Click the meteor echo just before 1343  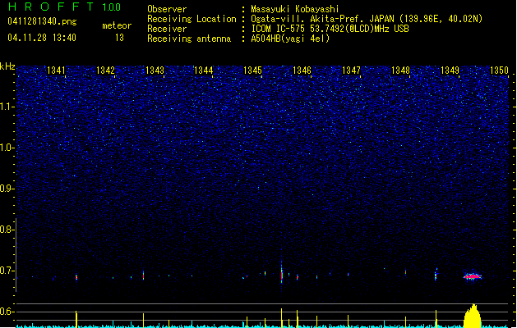143,275
